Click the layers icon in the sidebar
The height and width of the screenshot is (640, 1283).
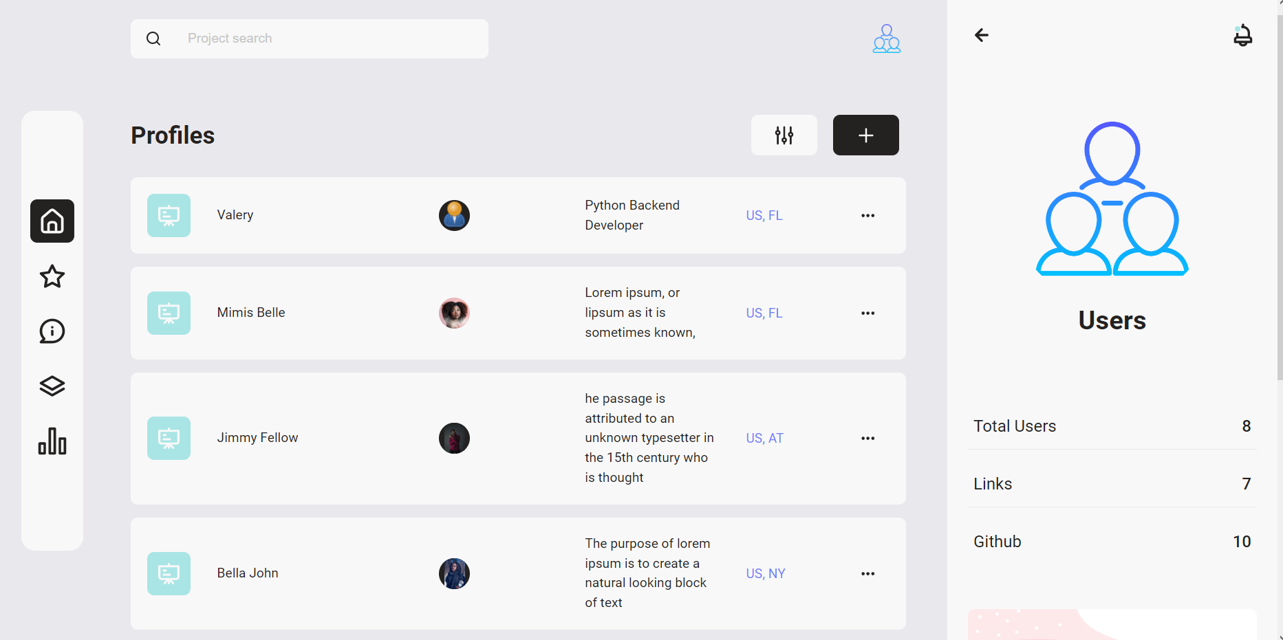[52, 386]
